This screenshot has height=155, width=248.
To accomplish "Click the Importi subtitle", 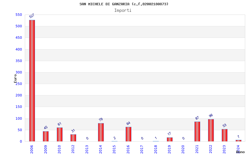I will [x=123, y=11].
